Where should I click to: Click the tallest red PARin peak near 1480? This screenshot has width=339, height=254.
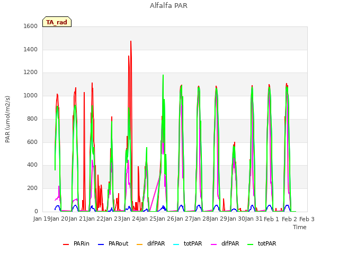coord(131,41)
